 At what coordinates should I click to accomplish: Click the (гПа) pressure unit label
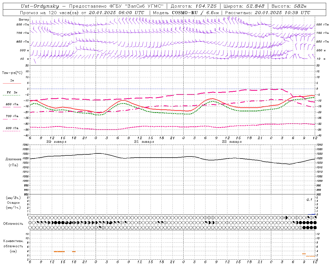tap(13, 165)
